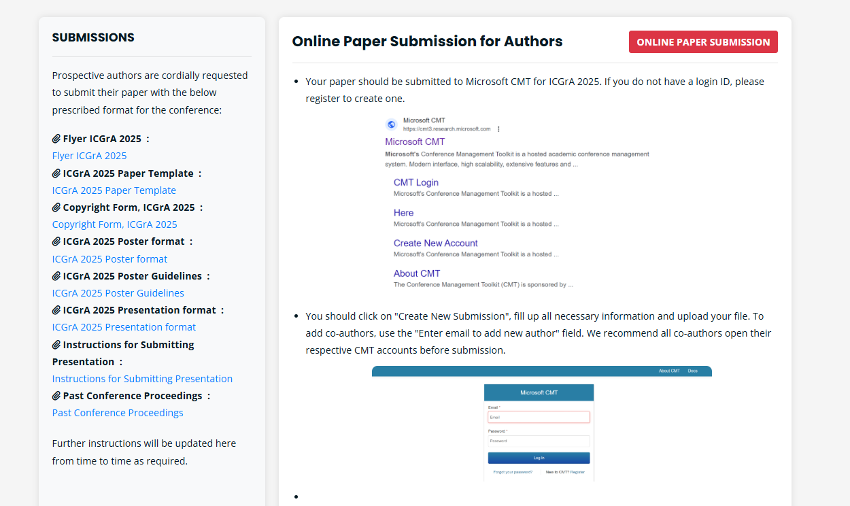Click the paperclip icon beside Flyer ICGrA 2025
The width and height of the screenshot is (850, 506).
[56, 139]
